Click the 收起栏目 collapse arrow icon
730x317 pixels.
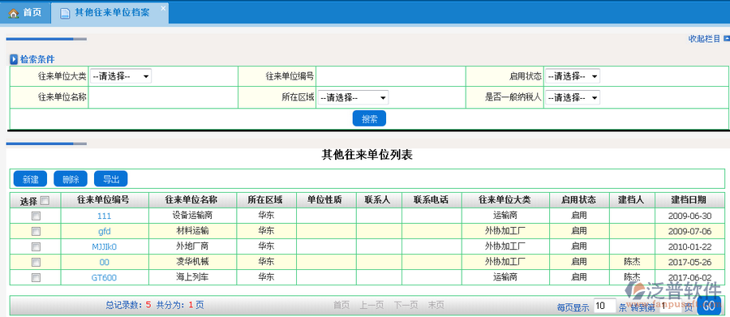tap(726, 38)
